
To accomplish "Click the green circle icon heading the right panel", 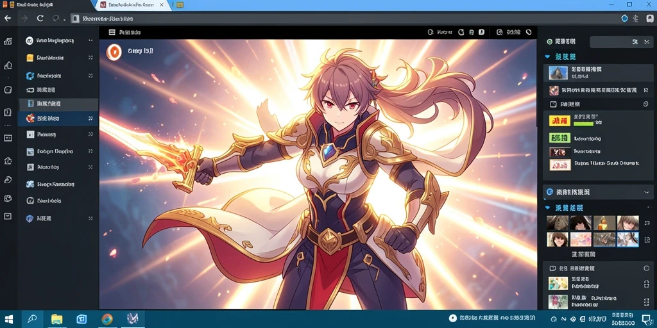I will coord(549,42).
